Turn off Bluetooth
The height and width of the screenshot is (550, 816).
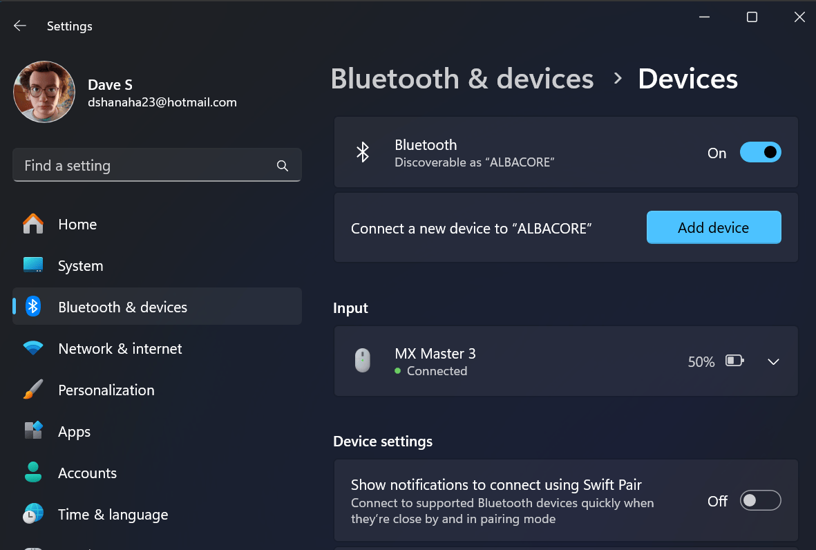coord(760,152)
